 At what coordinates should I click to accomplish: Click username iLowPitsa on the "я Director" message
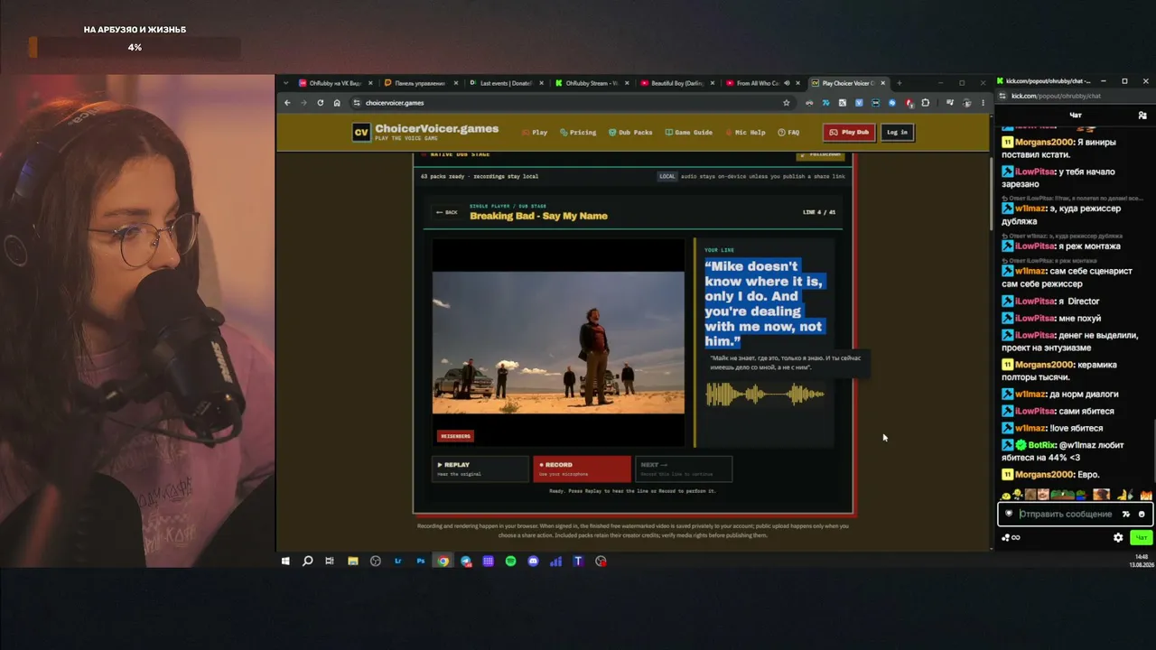[1035, 301]
